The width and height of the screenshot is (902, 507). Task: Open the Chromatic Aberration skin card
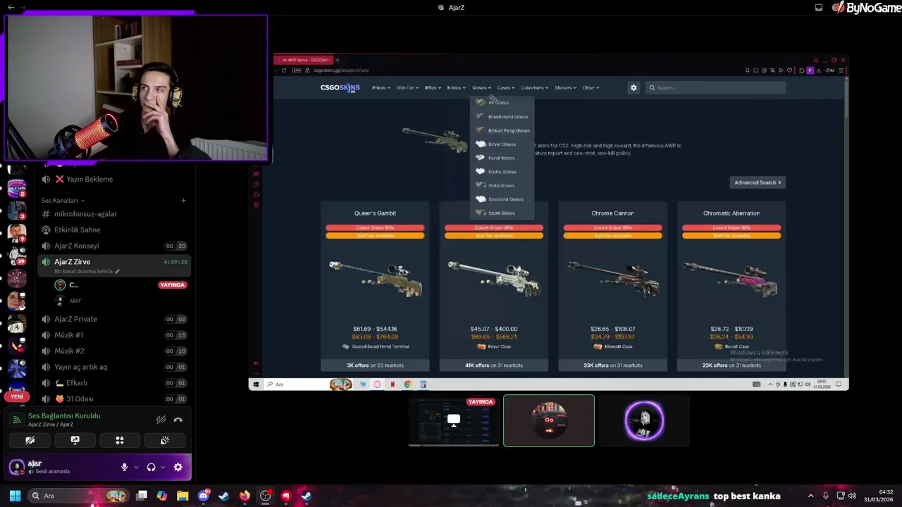click(731, 286)
